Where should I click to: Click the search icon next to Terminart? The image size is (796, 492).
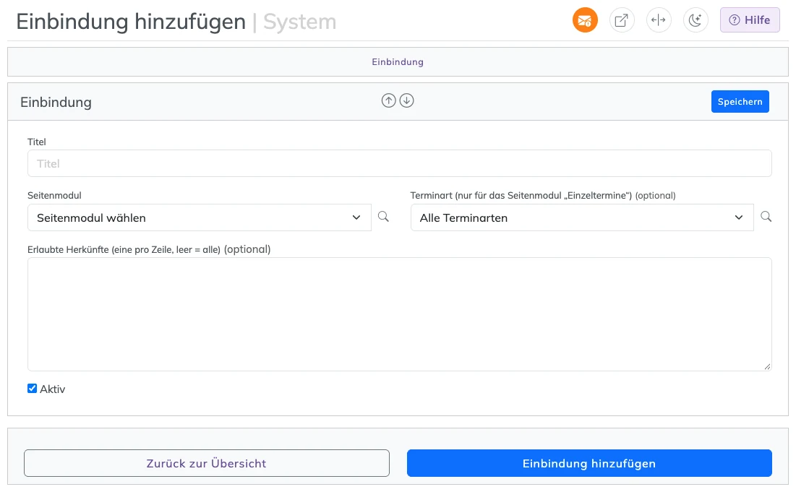766,217
